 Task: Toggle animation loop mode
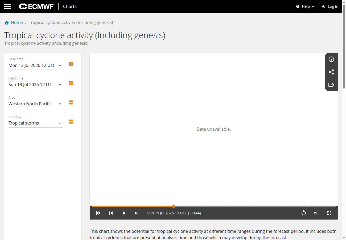click(304, 213)
